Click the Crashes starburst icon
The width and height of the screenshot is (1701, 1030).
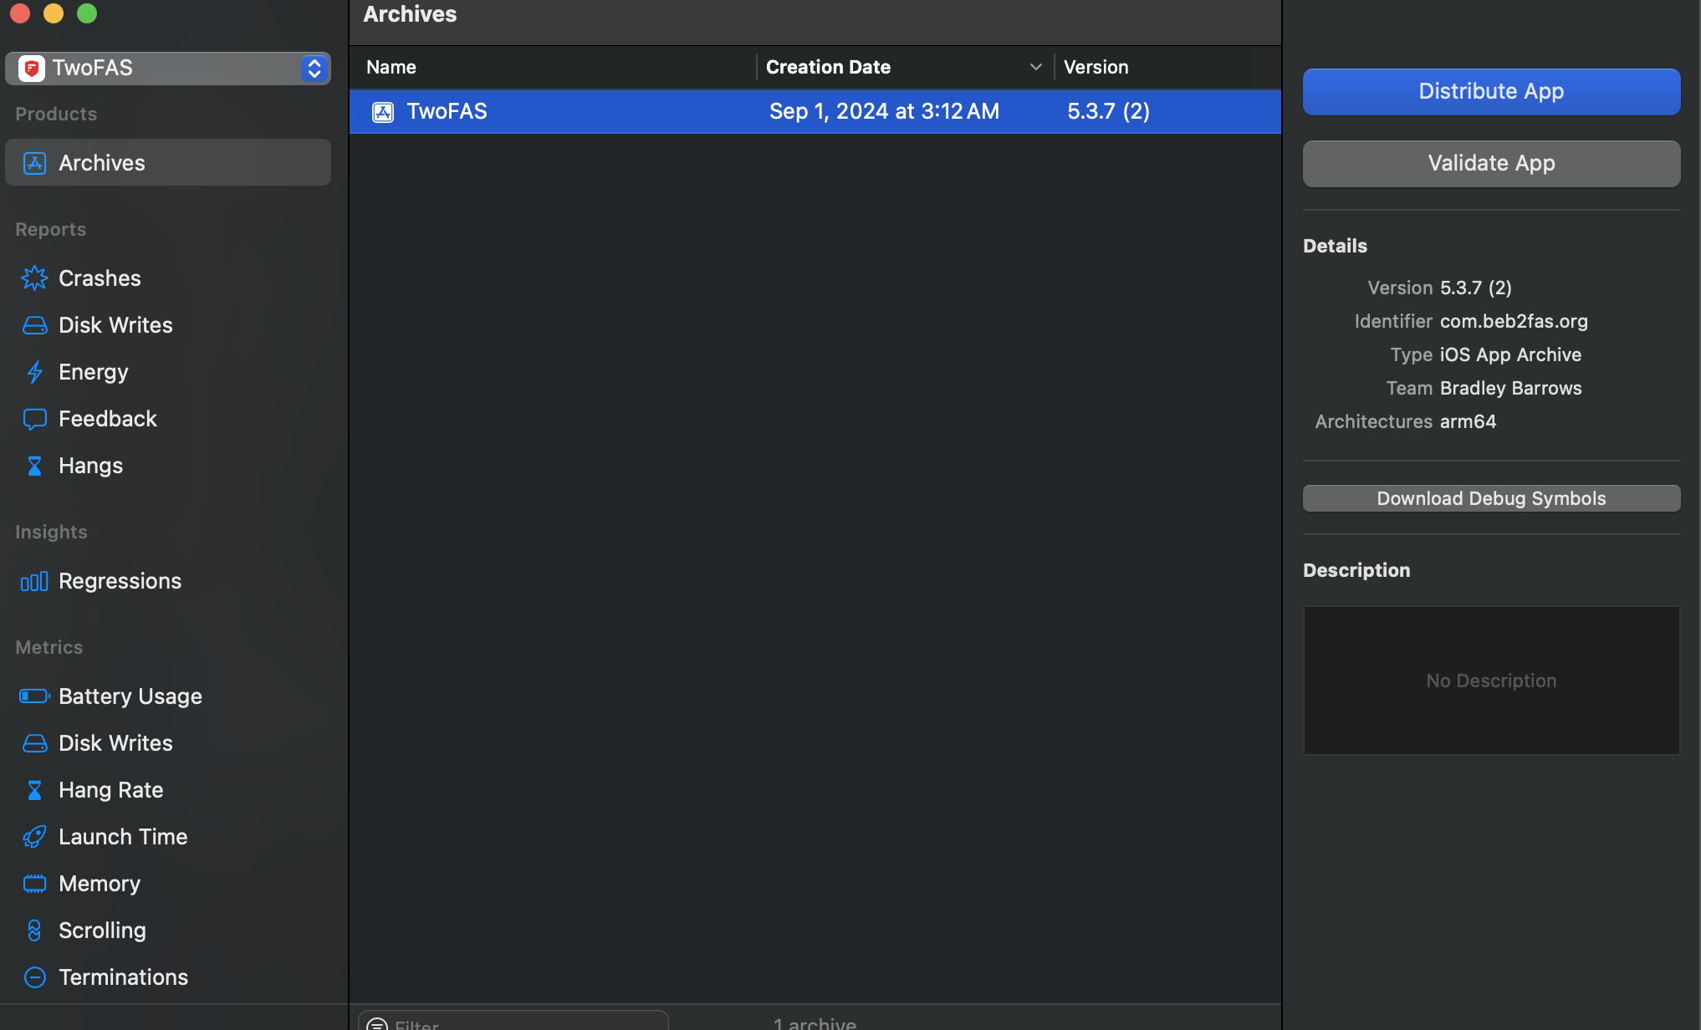(x=34, y=278)
